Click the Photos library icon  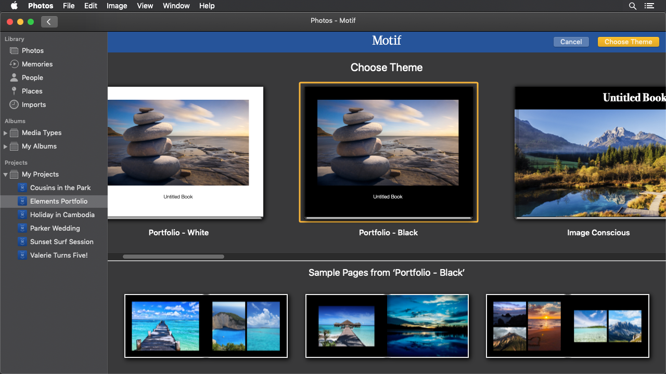click(x=14, y=50)
